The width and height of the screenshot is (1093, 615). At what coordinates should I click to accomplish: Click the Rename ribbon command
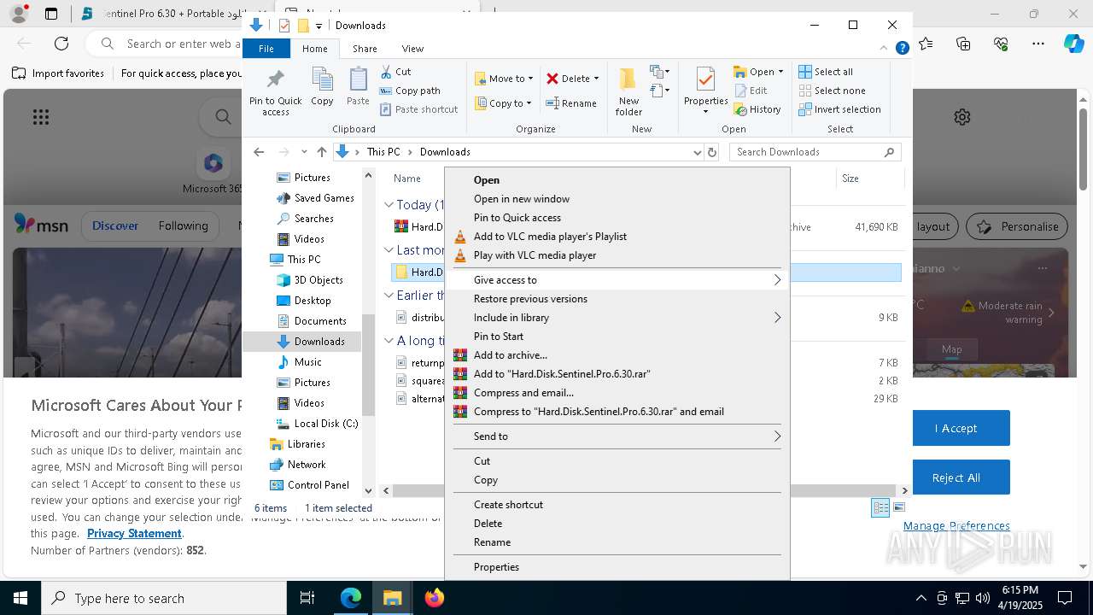tap(571, 103)
